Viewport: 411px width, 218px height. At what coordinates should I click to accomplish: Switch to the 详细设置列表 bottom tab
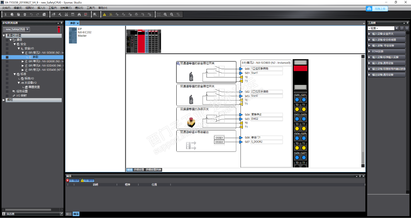pos(153,170)
